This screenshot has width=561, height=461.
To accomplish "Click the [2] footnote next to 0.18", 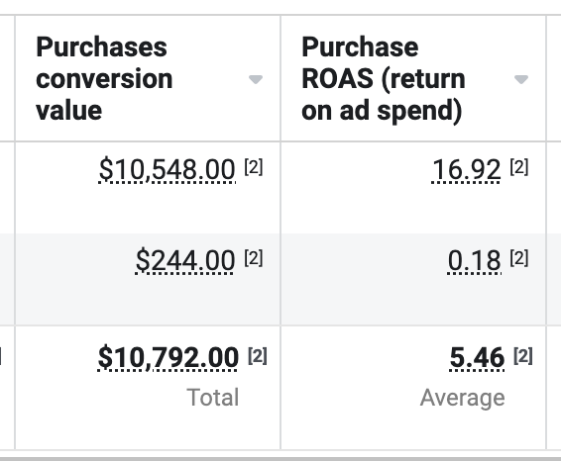I will (519, 258).
